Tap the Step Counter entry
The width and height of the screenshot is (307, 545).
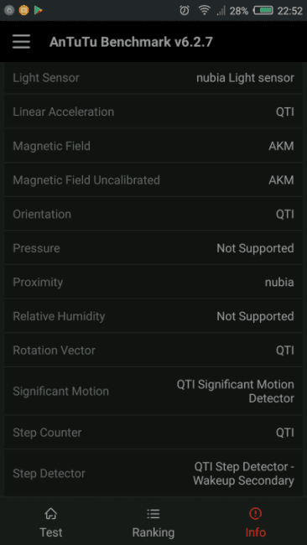(x=153, y=433)
